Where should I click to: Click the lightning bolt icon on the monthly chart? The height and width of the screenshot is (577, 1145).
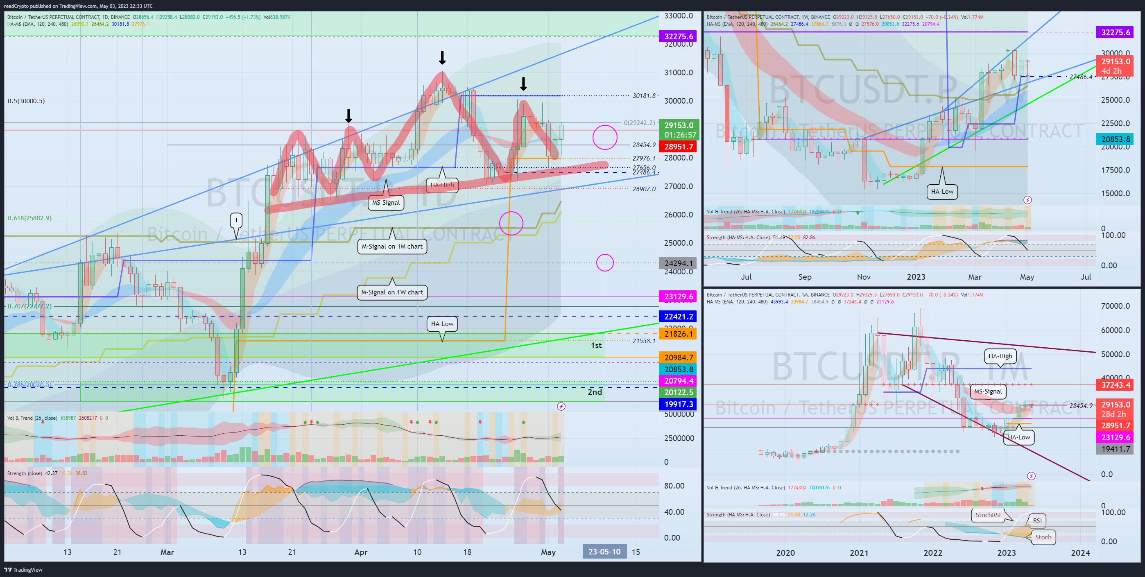tap(1031, 476)
